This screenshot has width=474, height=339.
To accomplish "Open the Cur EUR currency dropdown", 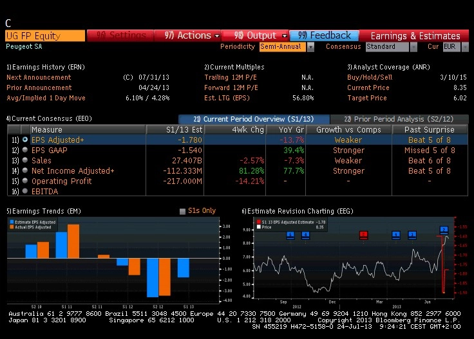I will click(x=465, y=47).
